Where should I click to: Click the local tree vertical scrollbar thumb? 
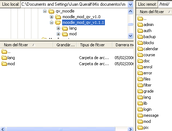[x=130, y=24]
